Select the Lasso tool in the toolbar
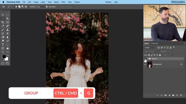Viewport: 186px width, 104px height. tap(3, 18)
